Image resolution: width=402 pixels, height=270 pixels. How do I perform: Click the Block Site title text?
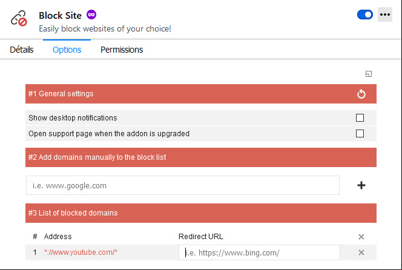[x=60, y=15]
